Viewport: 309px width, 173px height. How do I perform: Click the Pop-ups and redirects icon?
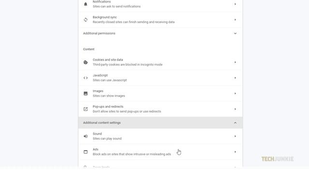point(85,109)
